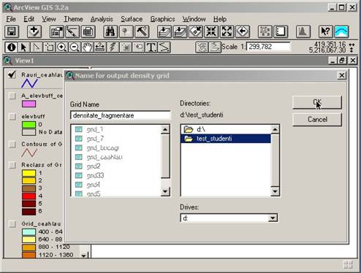Click the grid list scroll-up arrow
Screen dimensions: 361x273
click(165, 129)
